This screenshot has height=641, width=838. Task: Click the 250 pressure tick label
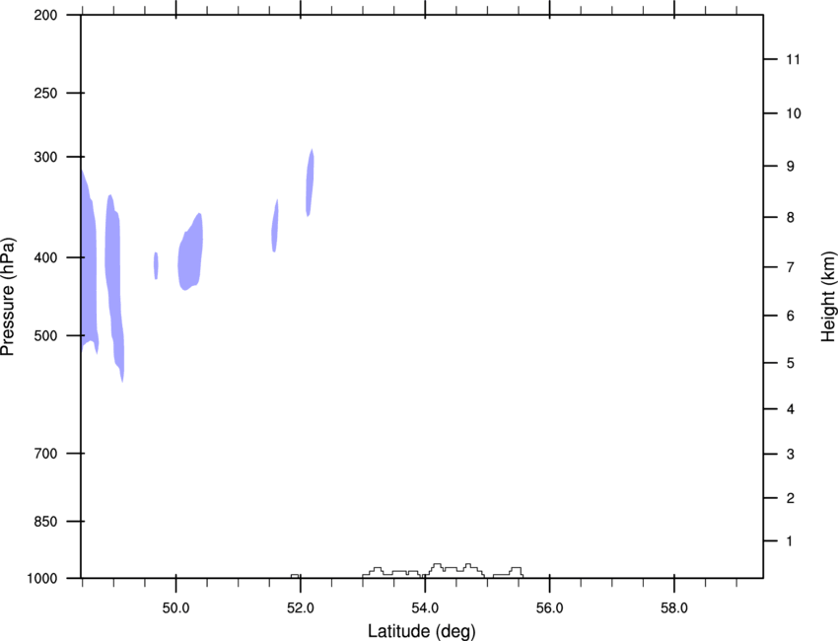pyautogui.click(x=45, y=93)
